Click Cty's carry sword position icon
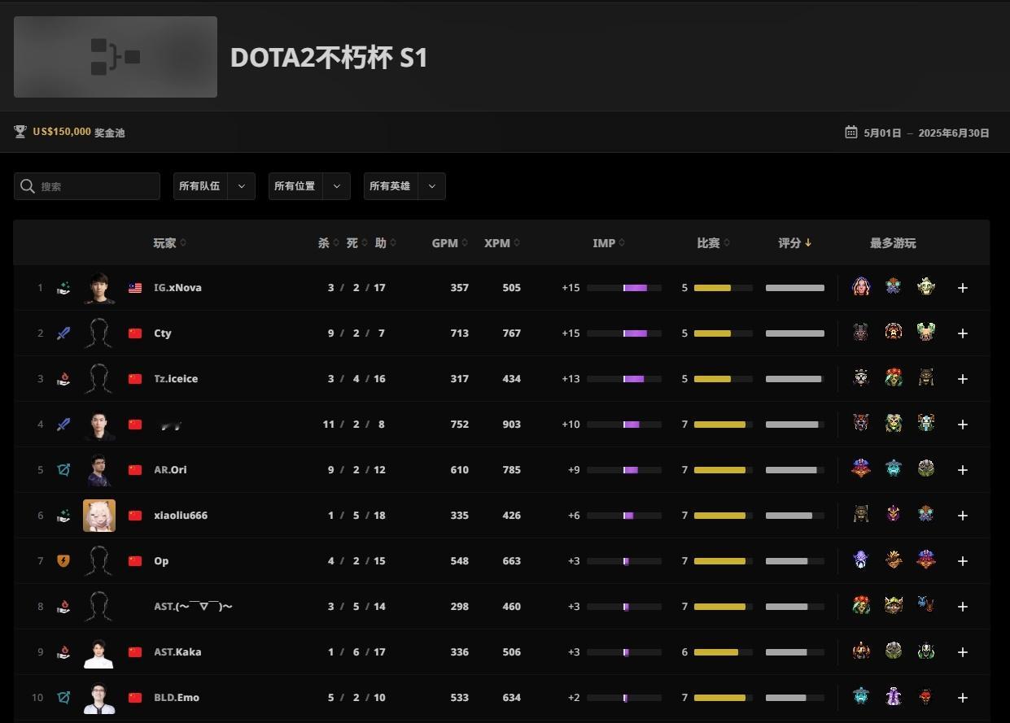The height and width of the screenshot is (723, 1010). click(63, 333)
